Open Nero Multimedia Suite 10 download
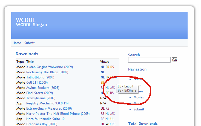The width and height of the screenshot is (201, 126). 45,119
